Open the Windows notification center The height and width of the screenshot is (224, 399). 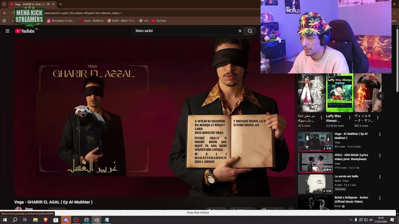[x=392, y=220]
